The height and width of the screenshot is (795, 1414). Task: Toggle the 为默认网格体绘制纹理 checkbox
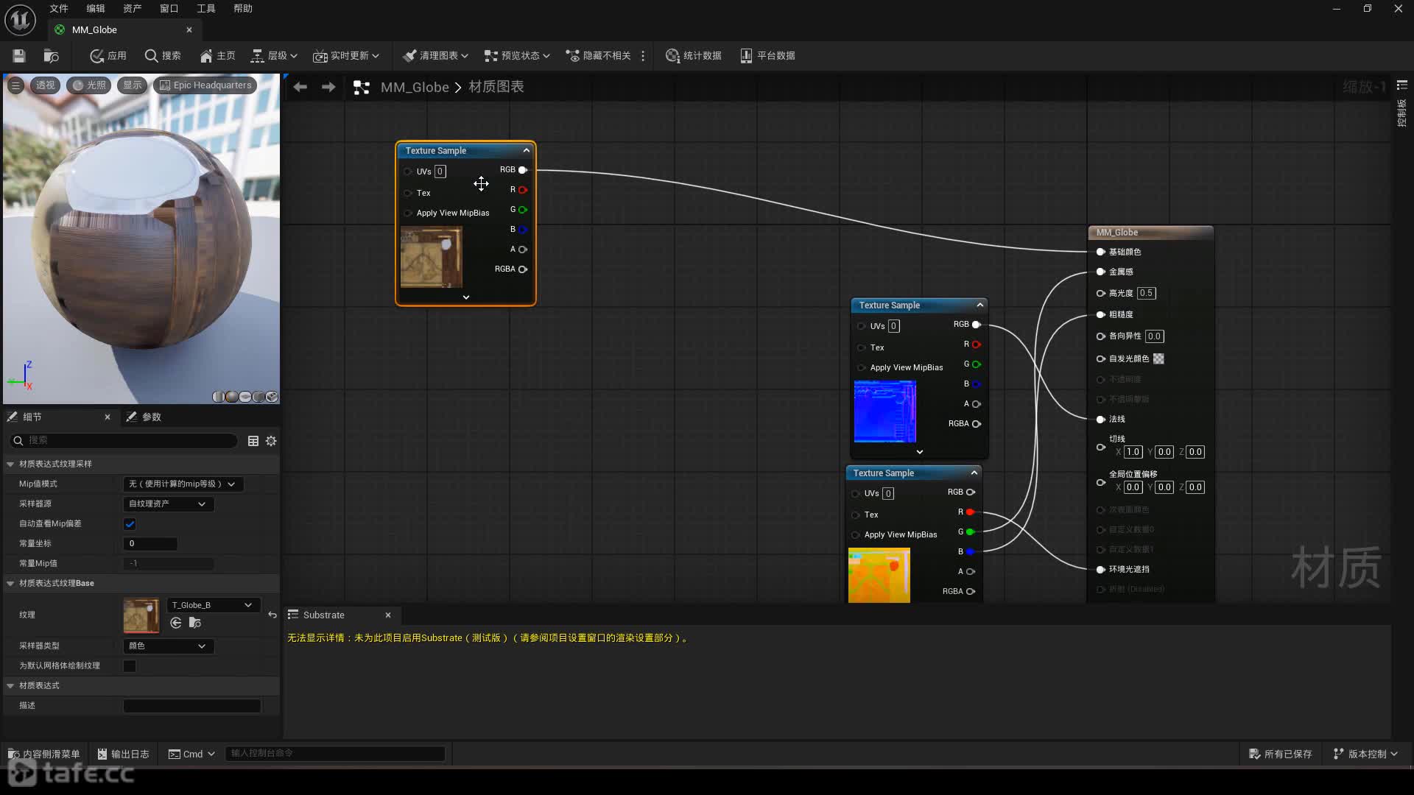tap(130, 666)
